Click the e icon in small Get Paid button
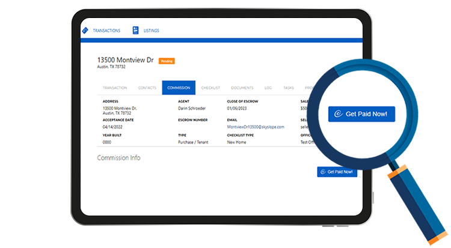The width and height of the screenshot is (451, 248). click(x=323, y=172)
